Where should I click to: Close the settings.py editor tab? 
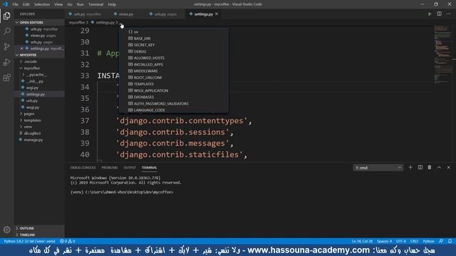click(x=217, y=14)
